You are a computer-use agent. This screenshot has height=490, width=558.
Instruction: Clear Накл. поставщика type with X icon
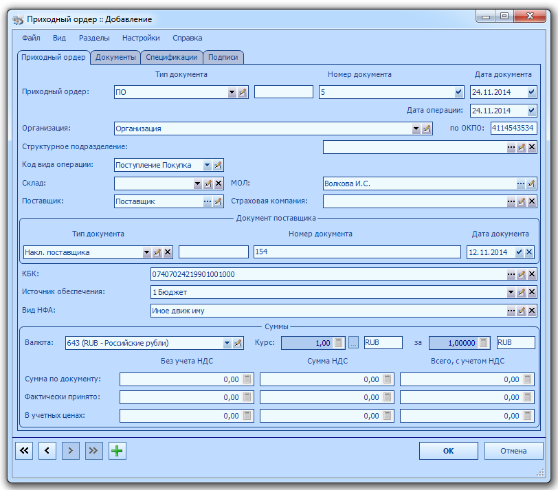point(168,253)
